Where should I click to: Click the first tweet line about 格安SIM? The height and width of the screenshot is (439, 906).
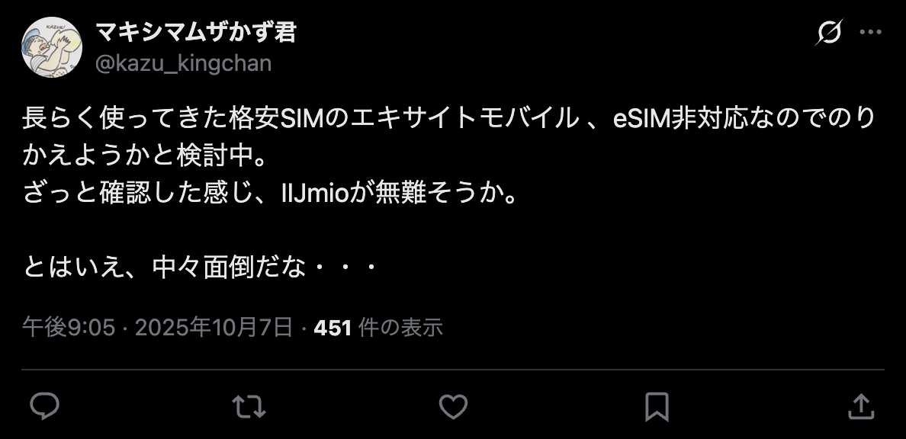pos(449,118)
